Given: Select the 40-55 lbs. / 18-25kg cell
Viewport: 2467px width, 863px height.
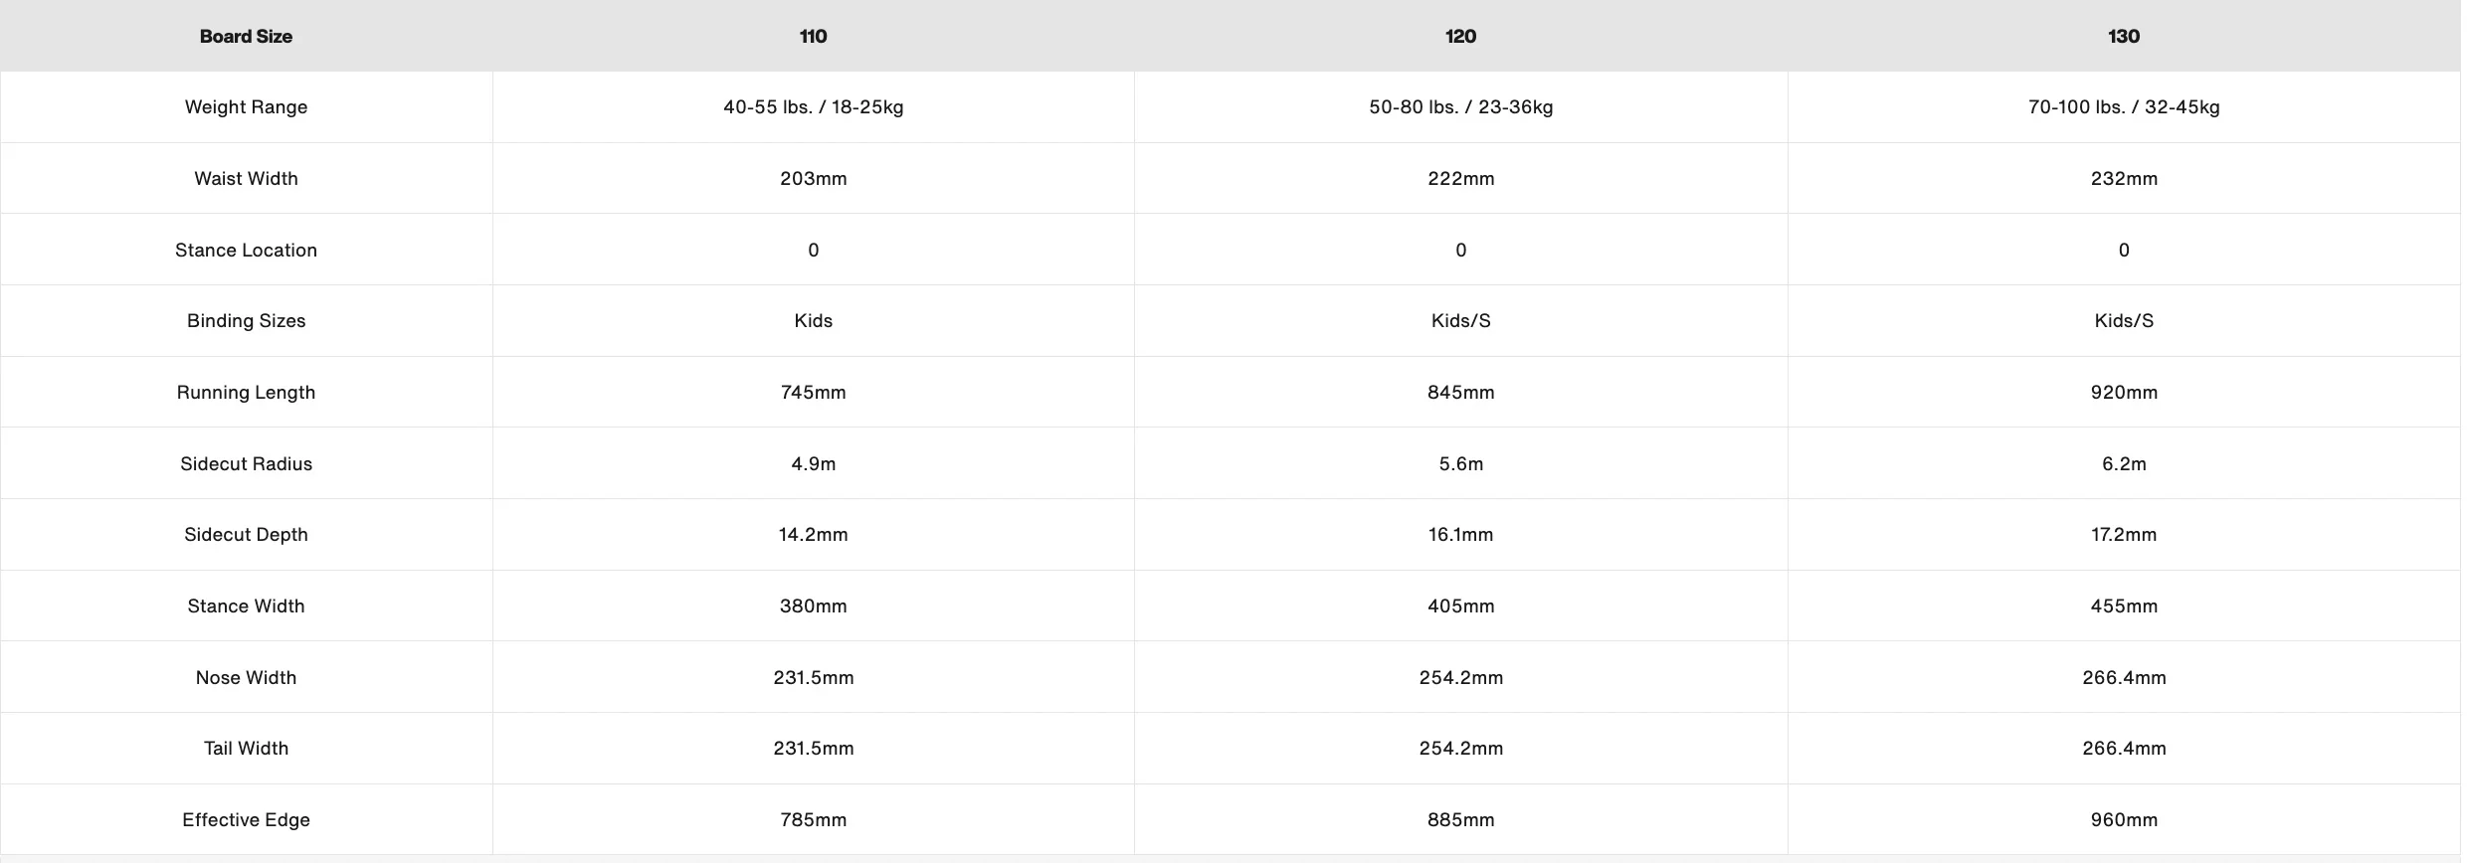Looking at the screenshot, I should [813, 107].
